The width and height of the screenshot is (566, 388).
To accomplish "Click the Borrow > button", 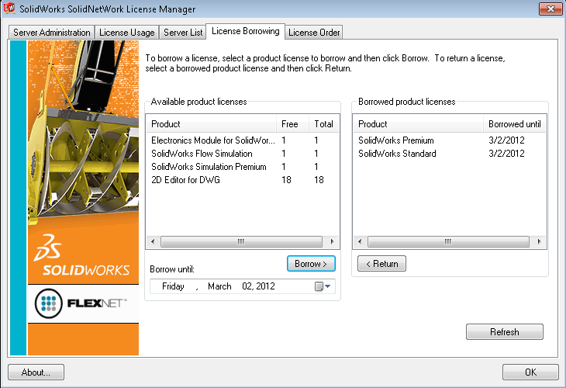I will tap(311, 264).
